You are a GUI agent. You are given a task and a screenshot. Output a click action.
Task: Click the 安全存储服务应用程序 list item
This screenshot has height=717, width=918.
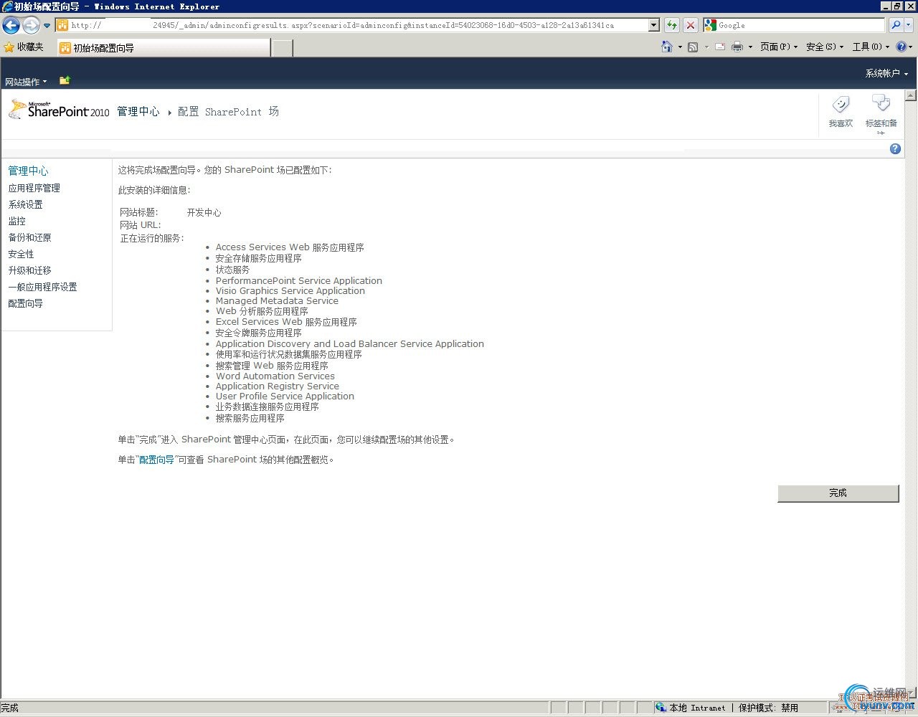click(258, 258)
